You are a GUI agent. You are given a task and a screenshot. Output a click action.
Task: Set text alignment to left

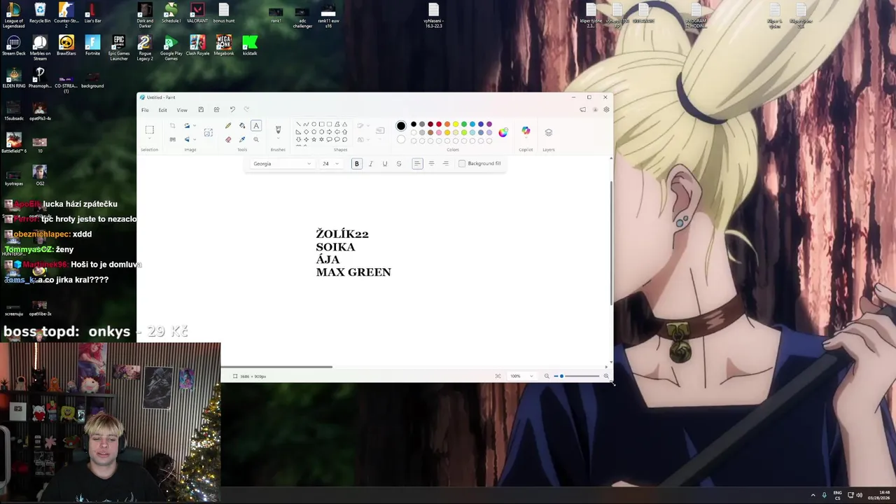pos(417,164)
